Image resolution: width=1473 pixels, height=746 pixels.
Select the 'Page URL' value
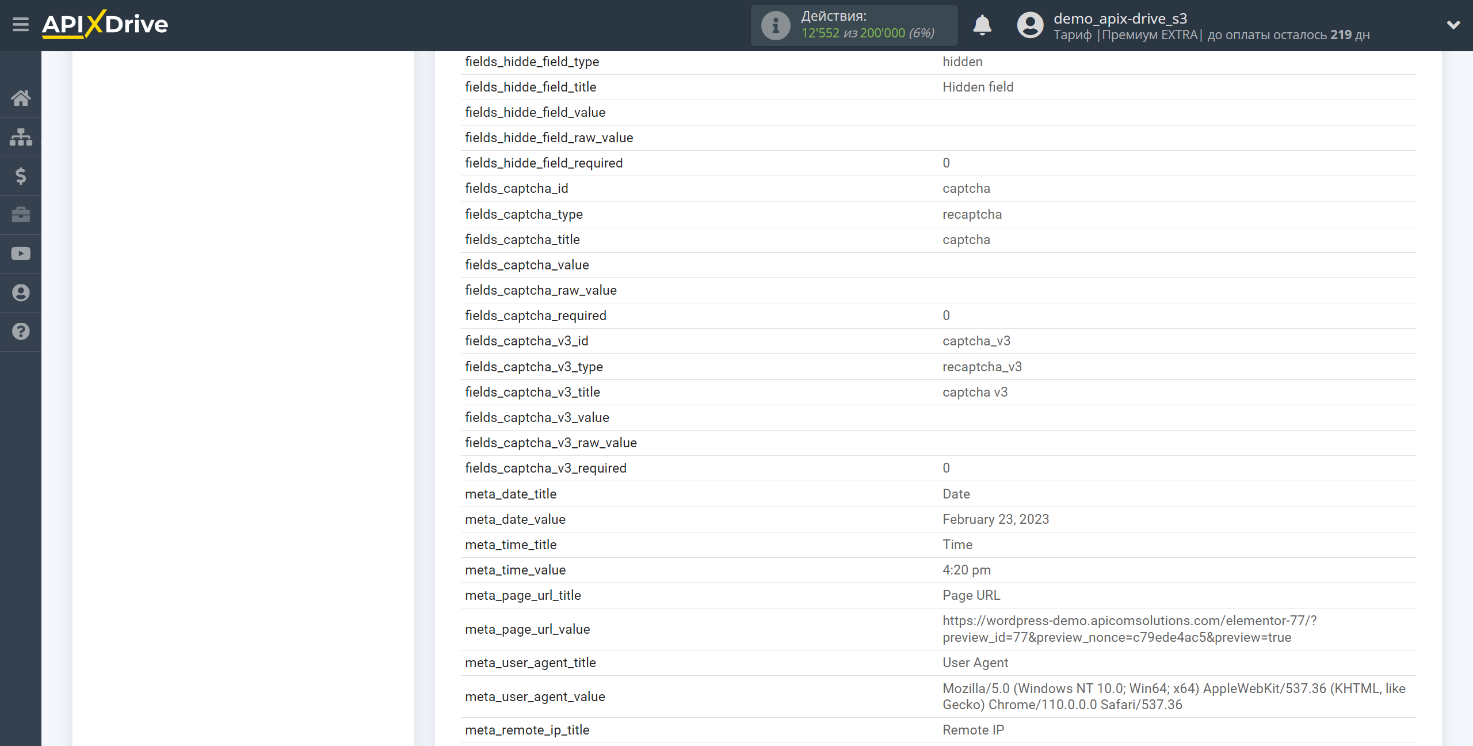(971, 595)
